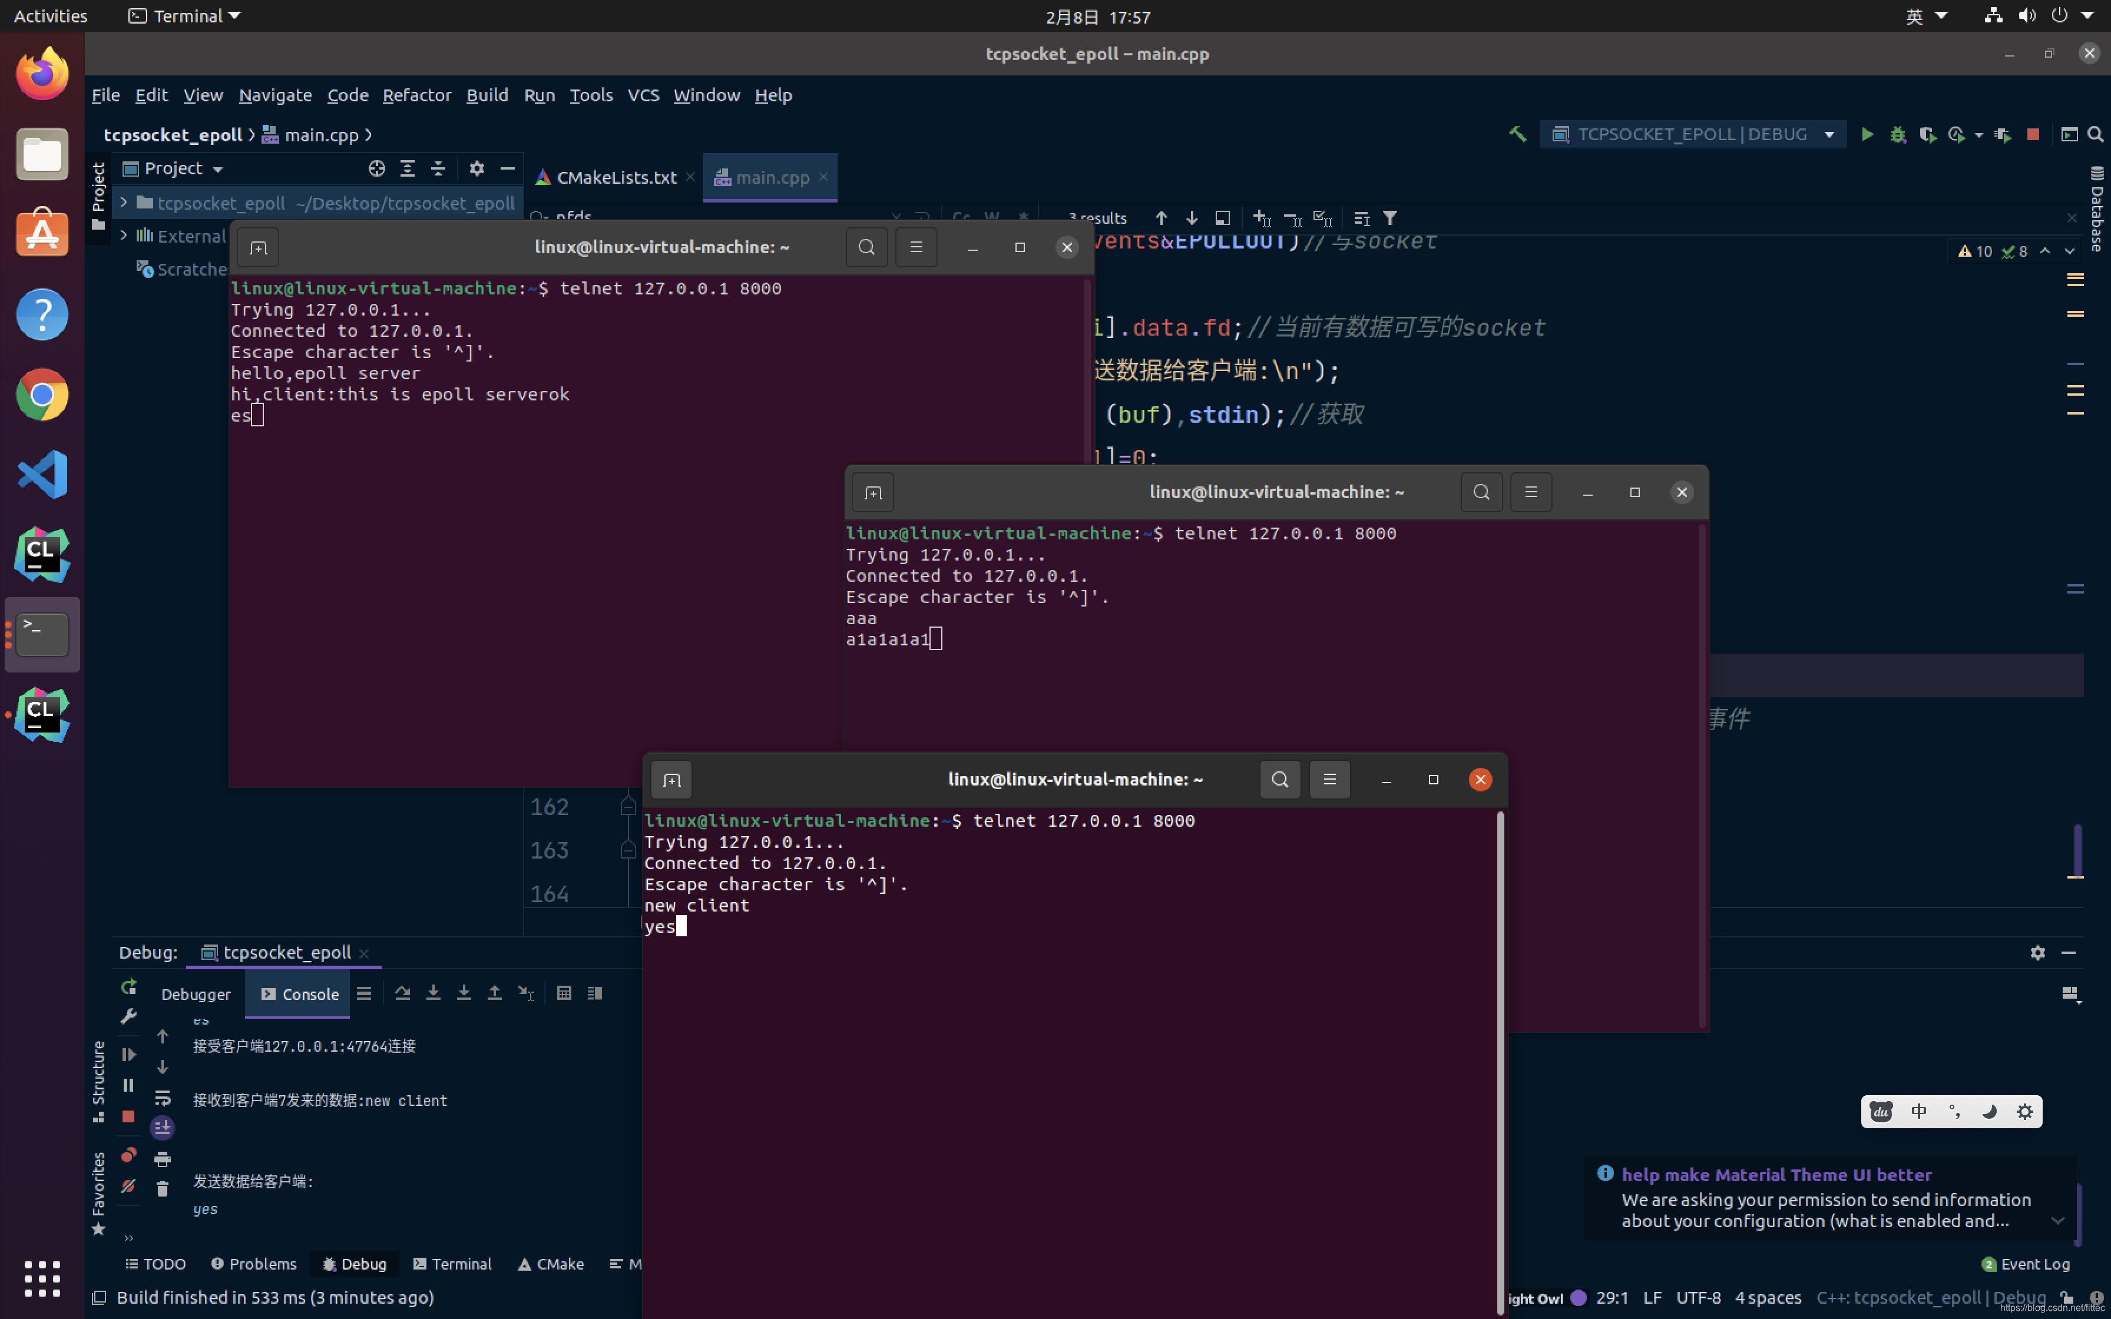Open input language dropdown in top bar
This screenshot has height=1319, width=2111.
pyautogui.click(x=1926, y=16)
